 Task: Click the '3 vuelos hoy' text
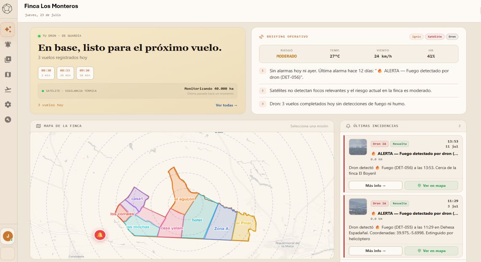coord(51,105)
